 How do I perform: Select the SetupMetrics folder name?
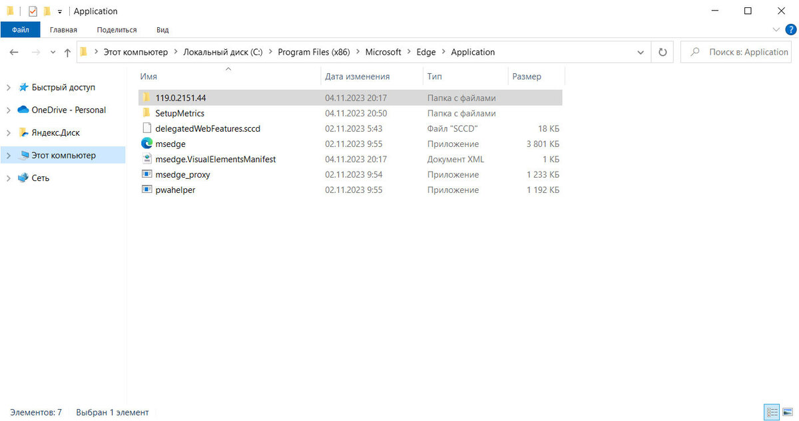click(x=180, y=113)
